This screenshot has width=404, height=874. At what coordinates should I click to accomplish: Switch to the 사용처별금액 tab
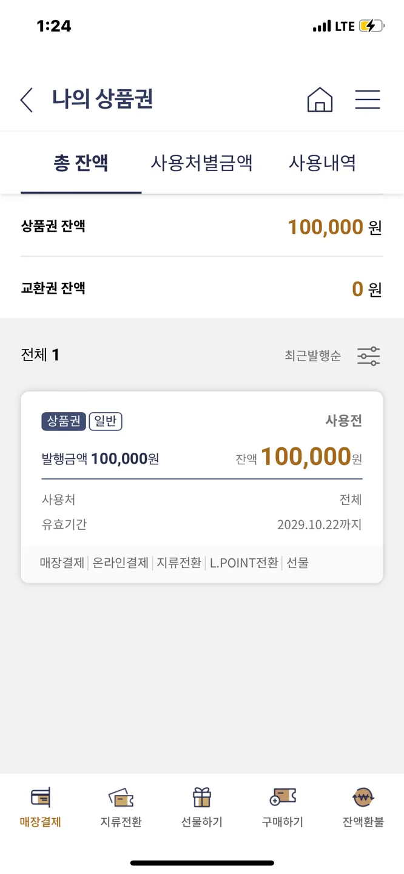[201, 163]
